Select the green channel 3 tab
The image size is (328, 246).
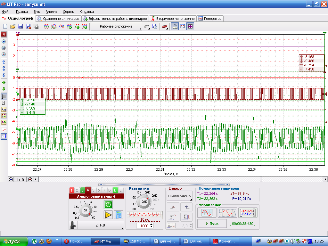point(82,190)
